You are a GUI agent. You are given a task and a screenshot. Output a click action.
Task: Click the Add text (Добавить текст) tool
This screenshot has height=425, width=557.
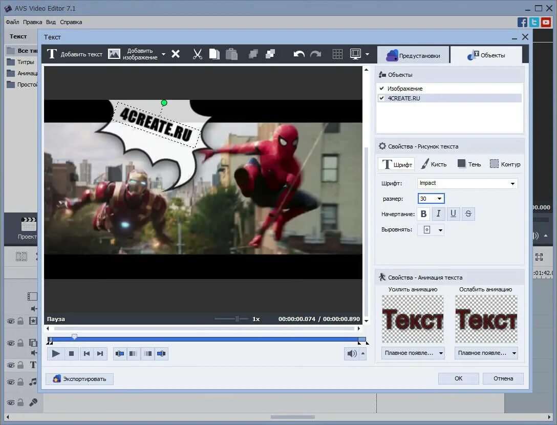[x=75, y=54]
